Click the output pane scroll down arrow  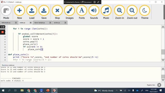click(x=163, y=80)
